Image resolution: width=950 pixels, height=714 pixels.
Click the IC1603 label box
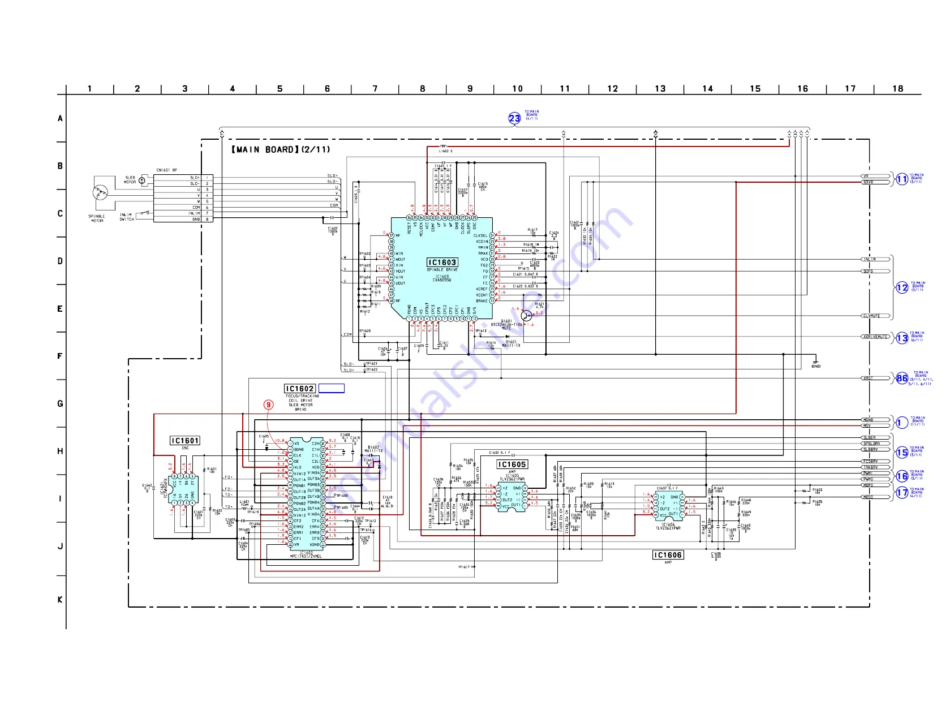tap(442, 263)
